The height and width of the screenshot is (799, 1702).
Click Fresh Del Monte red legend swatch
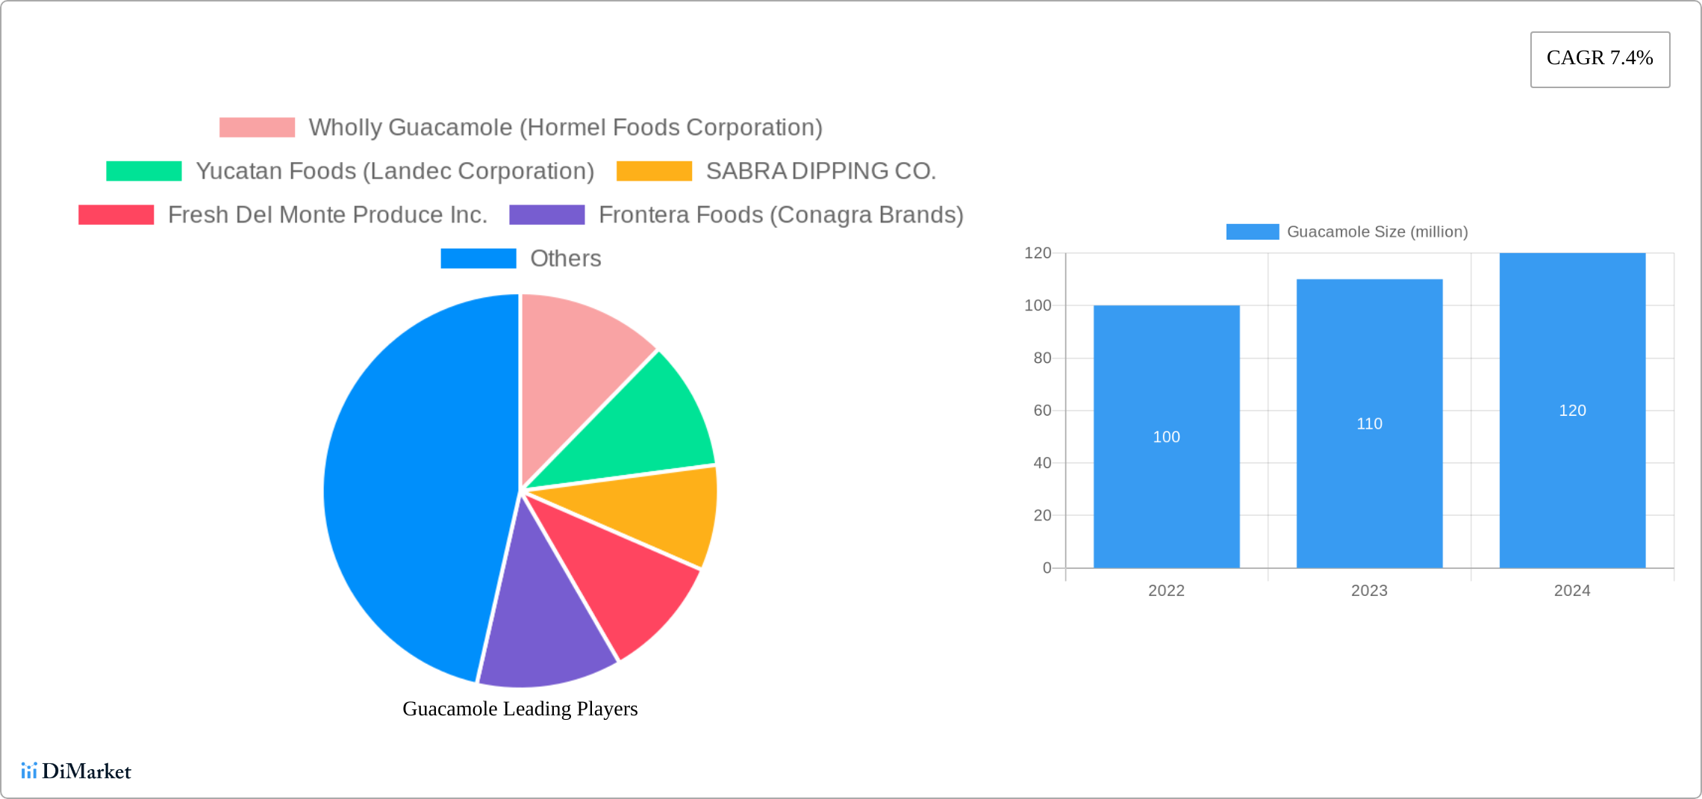[116, 215]
